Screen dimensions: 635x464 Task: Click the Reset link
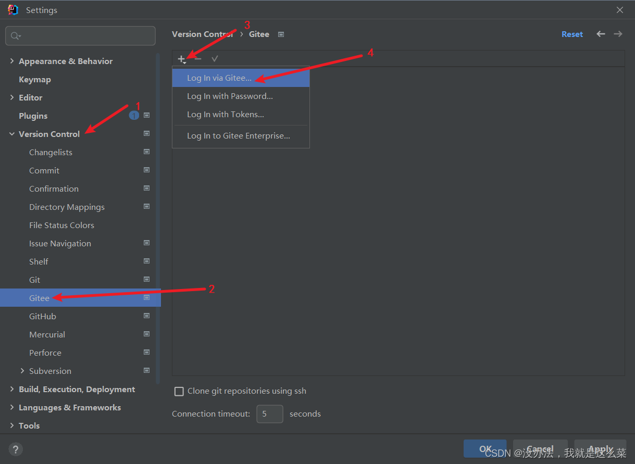click(572, 34)
